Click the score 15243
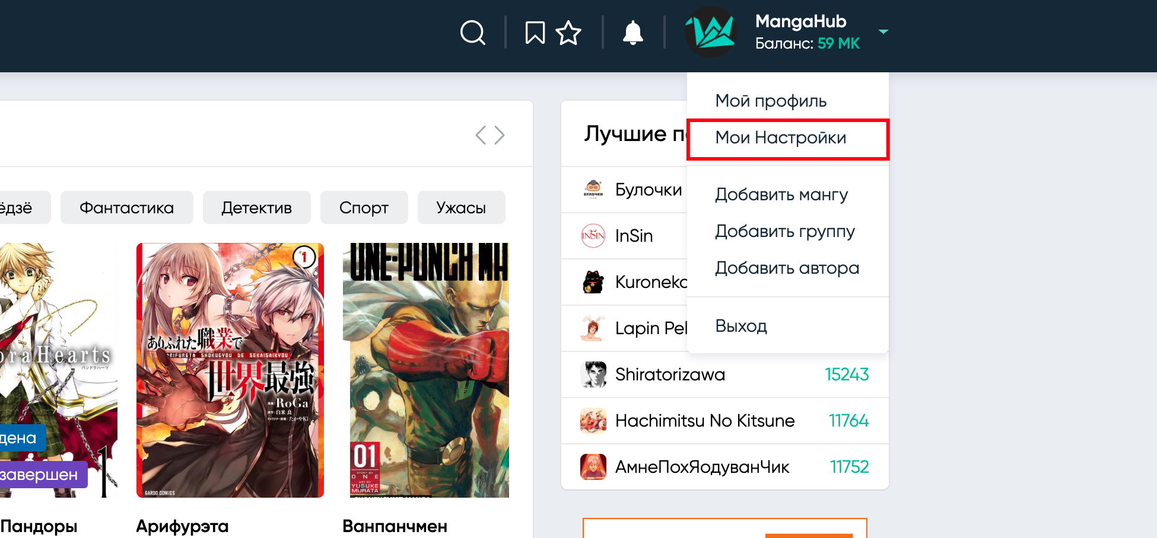Viewport: 1157px width, 538px height. (847, 374)
